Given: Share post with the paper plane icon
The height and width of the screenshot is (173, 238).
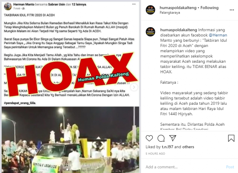Looking at the screenshot, I should pyautogui.click(x=173, y=138).
